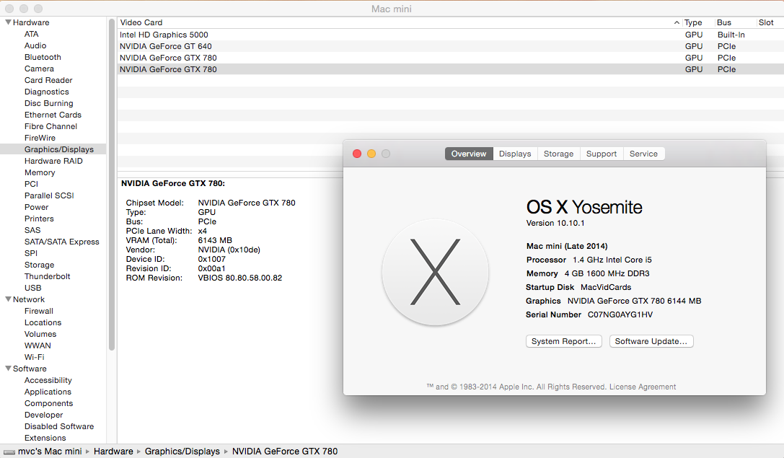The height and width of the screenshot is (458, 784).
Task: Select Thunderbolt in the sidebar
Action: [x=47, y=276]
